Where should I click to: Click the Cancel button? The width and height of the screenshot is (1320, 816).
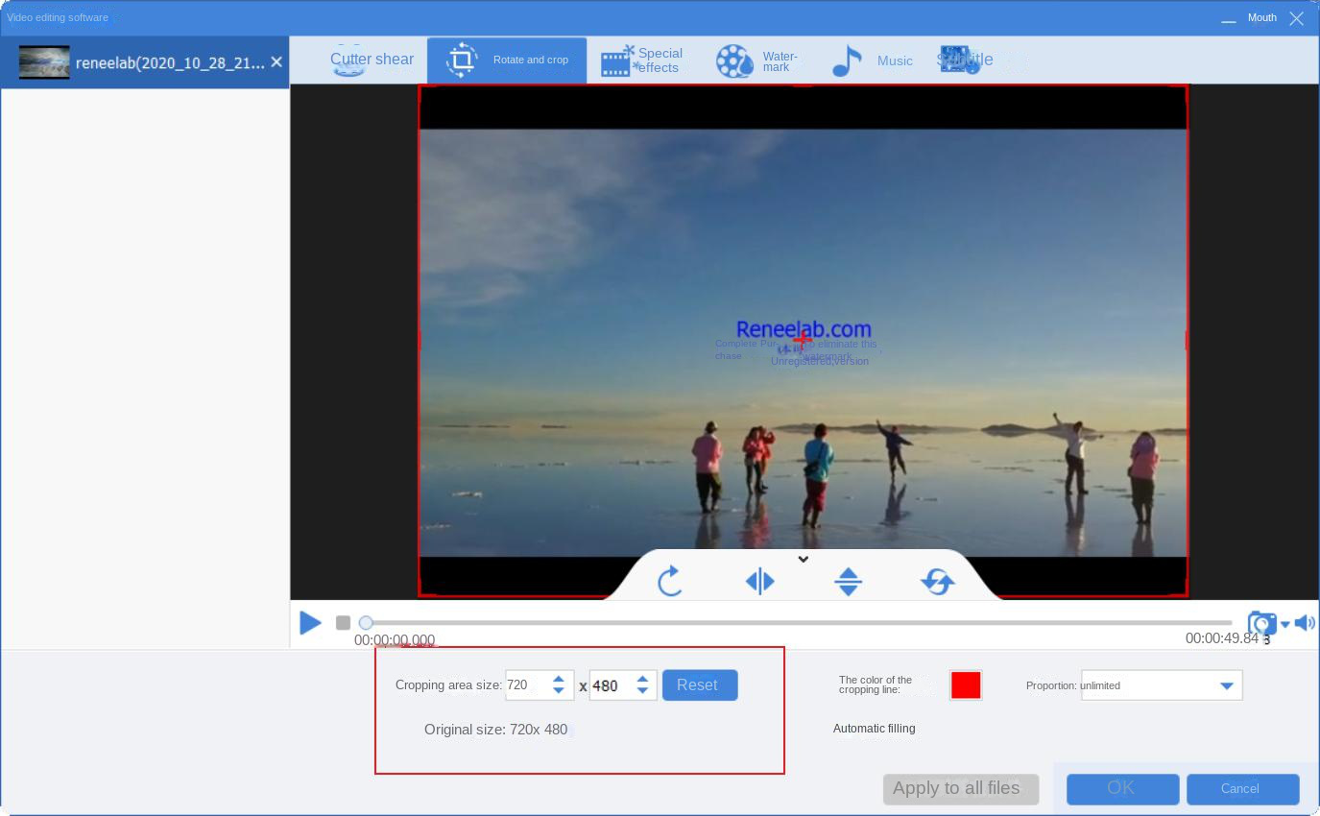coord(1242,788)
